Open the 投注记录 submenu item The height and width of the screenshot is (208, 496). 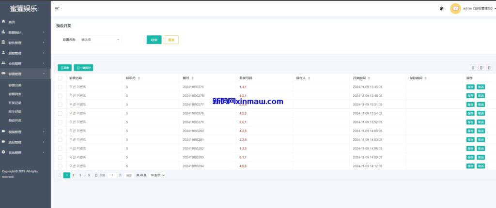[15, 112]
